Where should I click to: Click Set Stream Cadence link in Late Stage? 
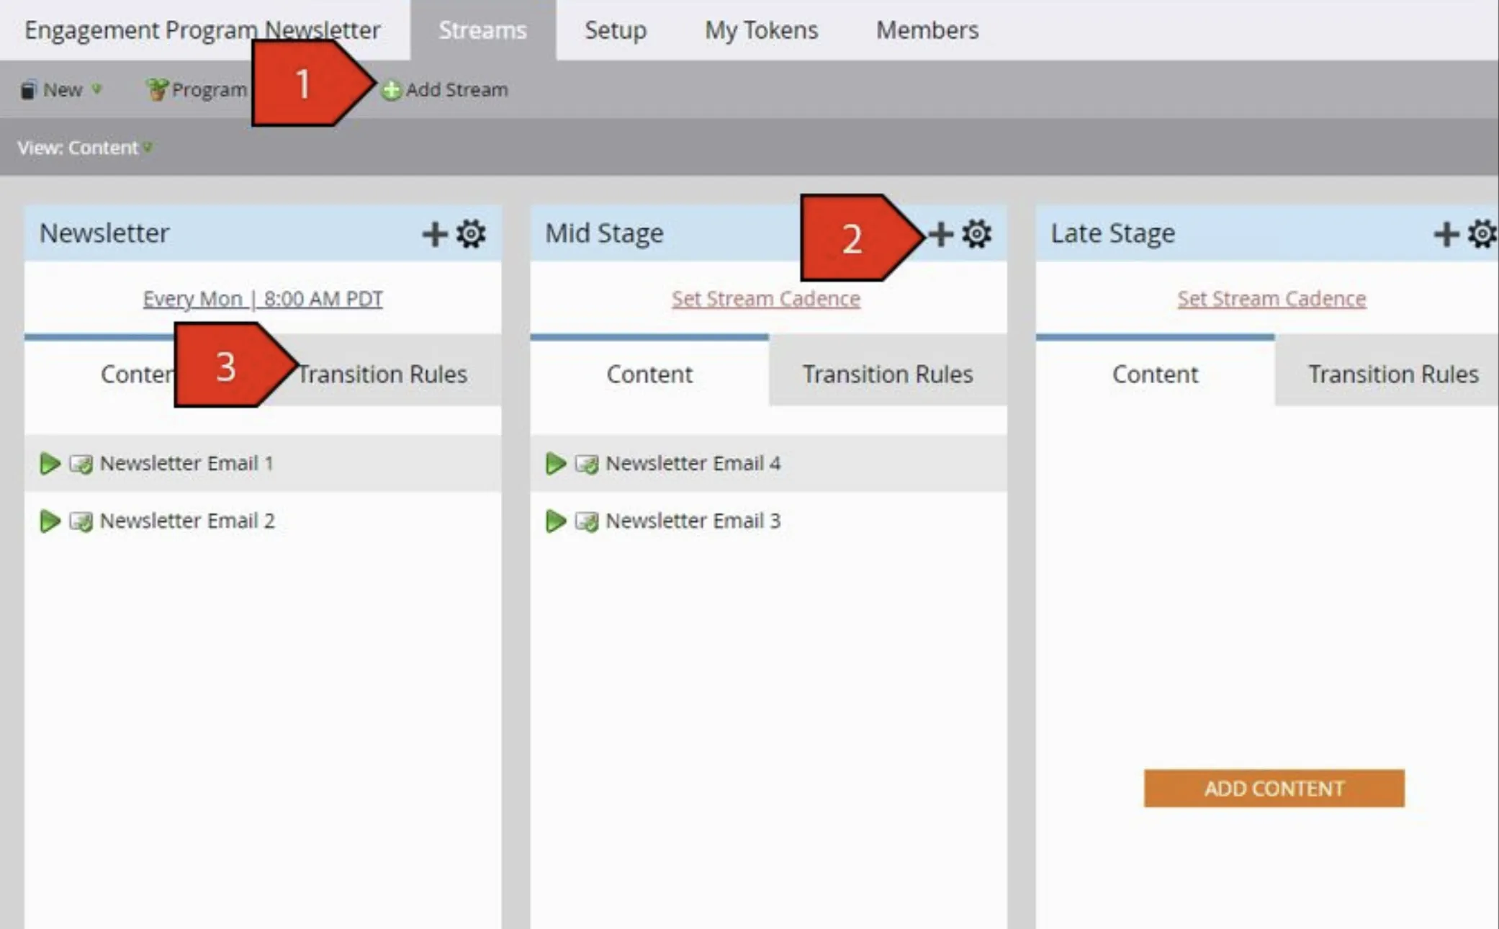click(1271, 299)
